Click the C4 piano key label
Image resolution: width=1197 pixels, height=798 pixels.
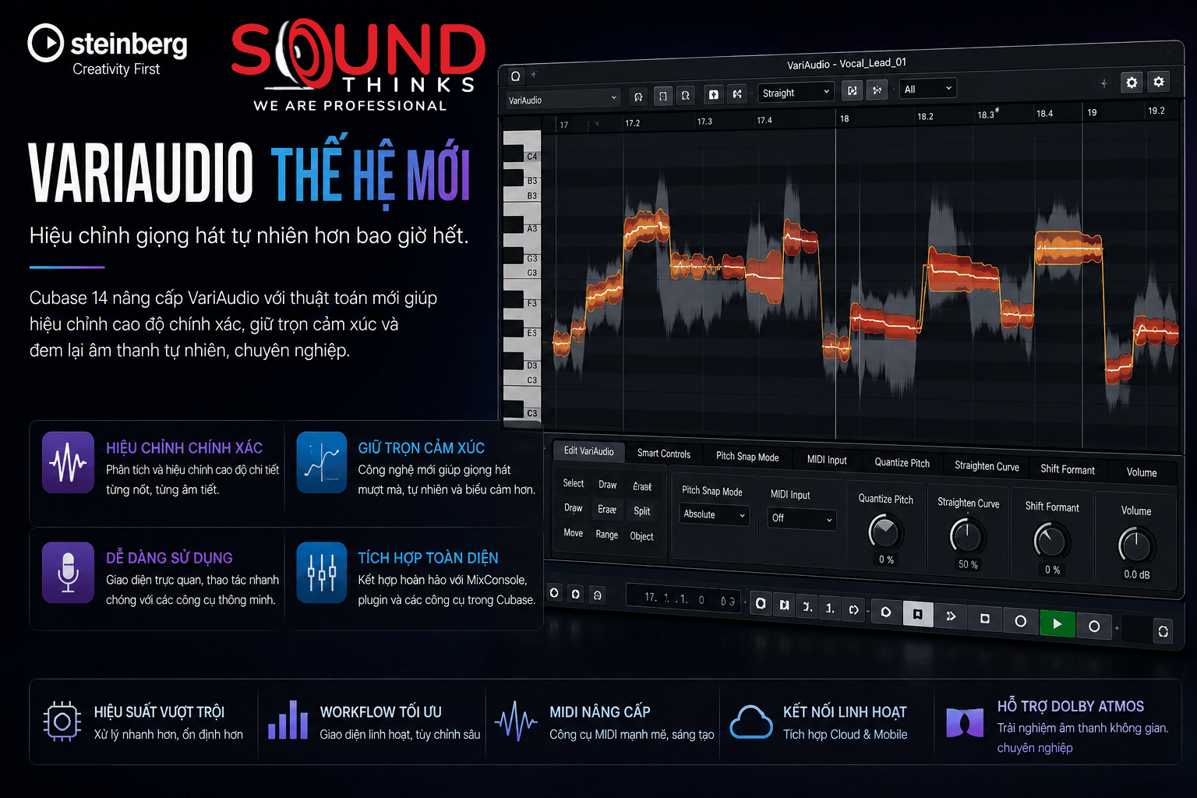pos(531,157)
